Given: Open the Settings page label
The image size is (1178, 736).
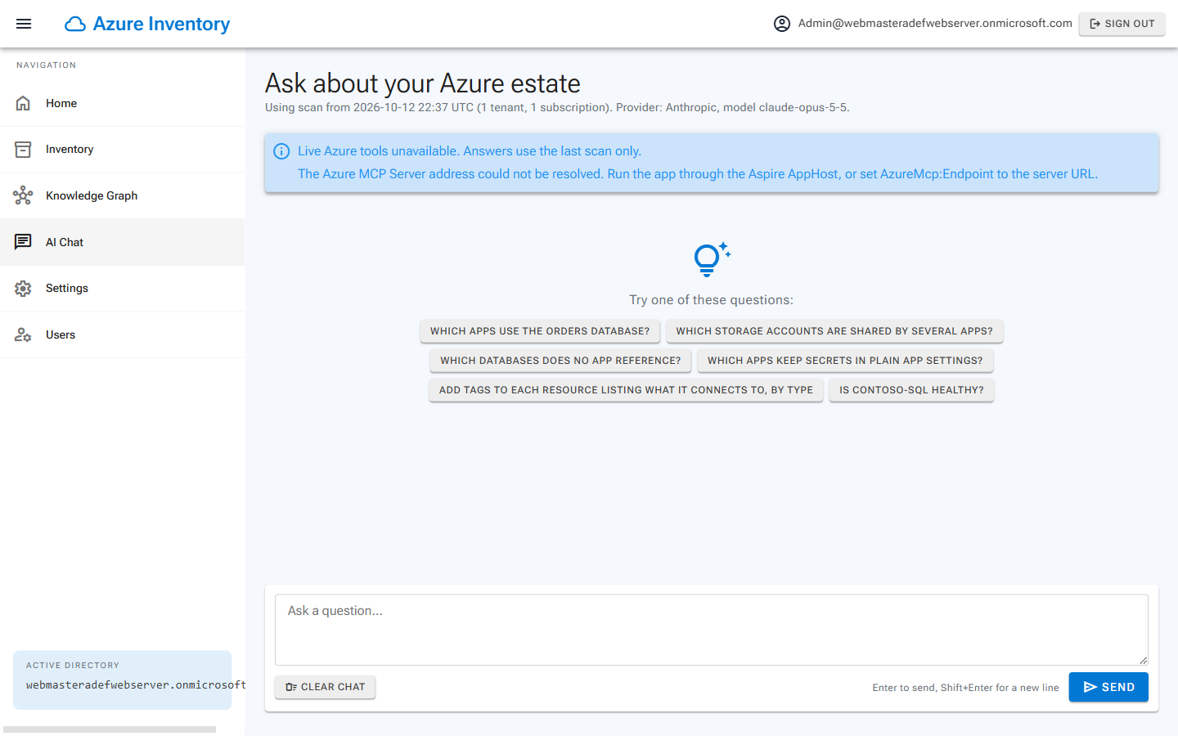Looking at the screenshot, I should pos(67,289).
